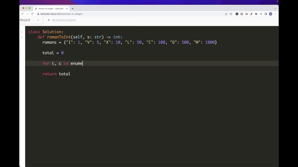The width and height of the screenshot is (298, 167).
Task: Click the 'str' type hint
Action: (98, 37)
